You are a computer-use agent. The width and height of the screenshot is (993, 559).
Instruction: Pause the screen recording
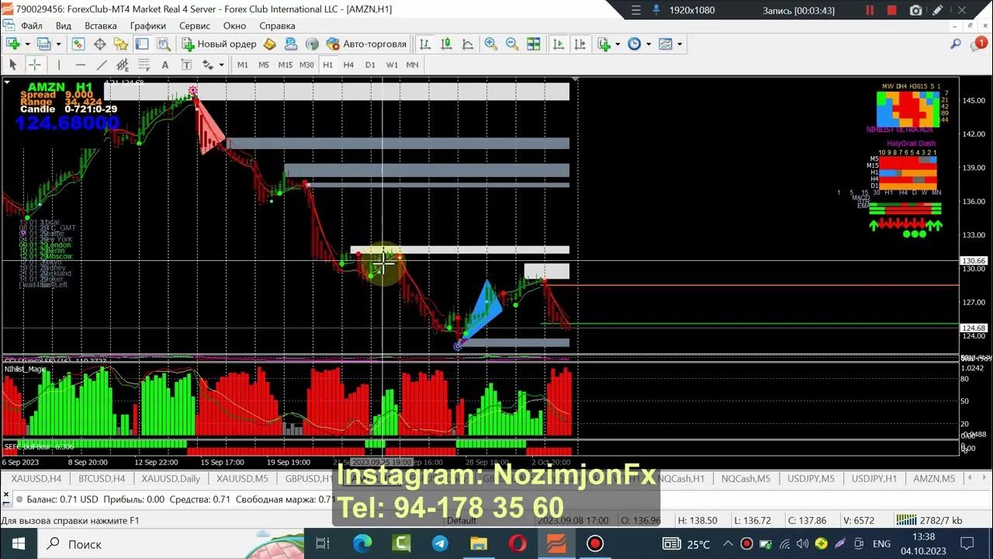coord(870,10)
